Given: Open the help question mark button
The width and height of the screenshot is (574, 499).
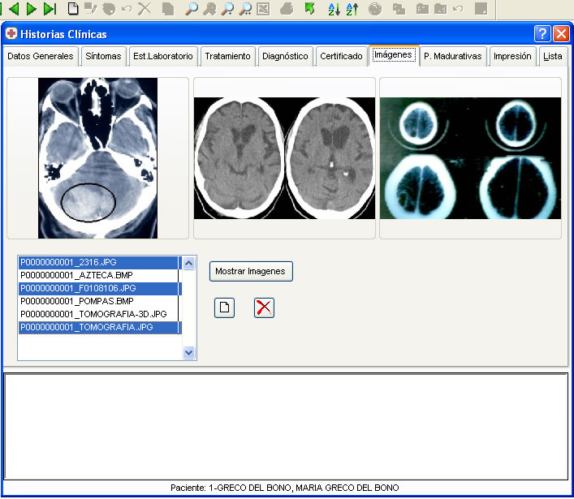Looking at the screenshot, I should (542, 34).
